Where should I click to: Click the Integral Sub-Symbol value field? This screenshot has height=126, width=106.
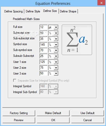(x=44, y=92)
